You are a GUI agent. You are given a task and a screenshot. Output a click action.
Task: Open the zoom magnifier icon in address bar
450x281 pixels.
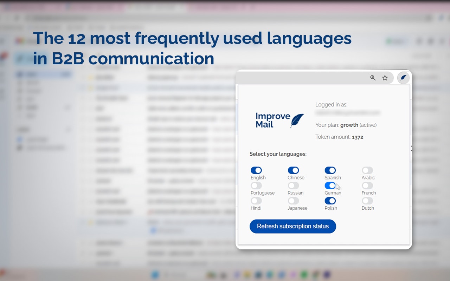[373, 78]
